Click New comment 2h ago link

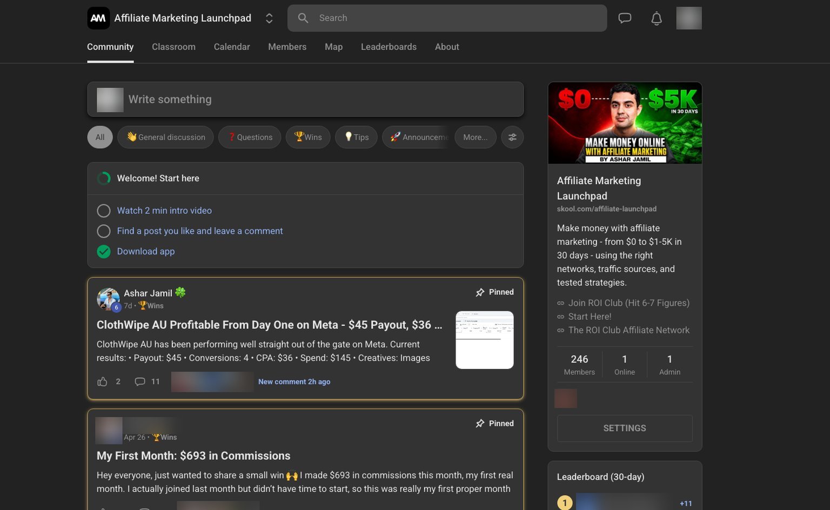(294, 382)
